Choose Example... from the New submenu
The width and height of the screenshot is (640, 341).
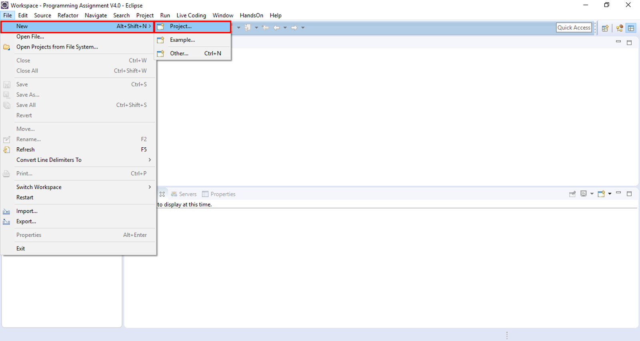192,40
